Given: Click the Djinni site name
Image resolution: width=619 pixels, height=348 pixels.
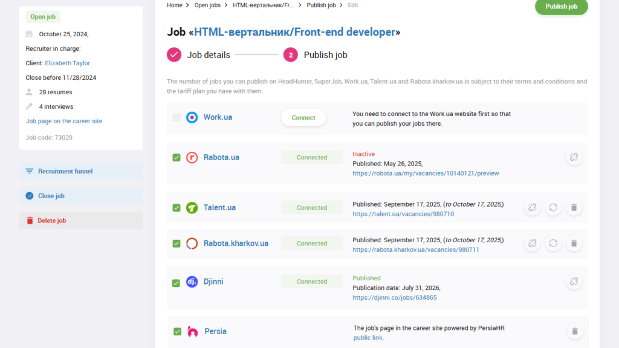Looking at the screenshot, I should [x=213, y=282].
